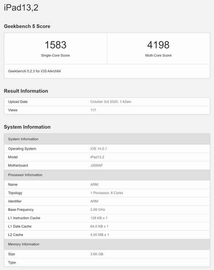Click Geekbench 5.2.3 for iOS AArch64 text
Screen dimensions: 214x270
pyautogui.click(x=34, y=71)
